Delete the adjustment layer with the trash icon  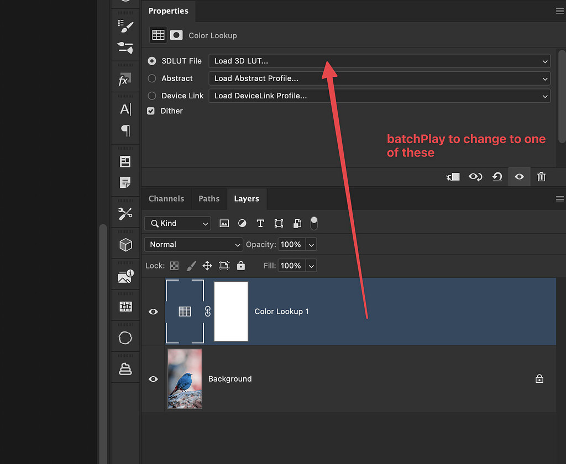(x=541, y=177)
